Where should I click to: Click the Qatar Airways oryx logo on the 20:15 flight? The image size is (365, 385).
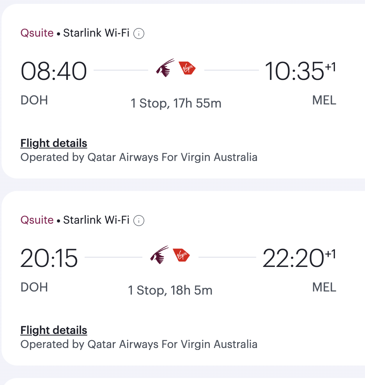pyautogui.click(x=159, y=256)
